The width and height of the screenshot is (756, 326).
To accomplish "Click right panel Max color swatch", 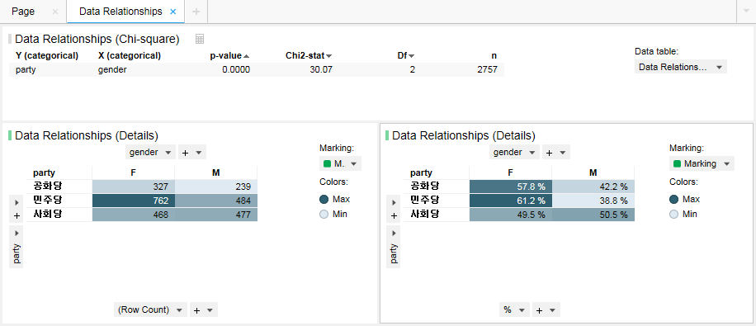I will point(674,199).
